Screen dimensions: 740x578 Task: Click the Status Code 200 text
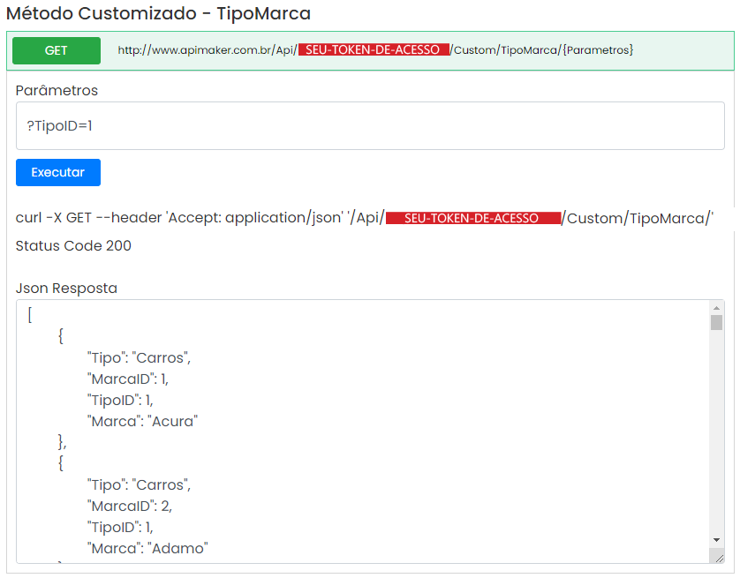pyautogui.click(x=73, y=245)
